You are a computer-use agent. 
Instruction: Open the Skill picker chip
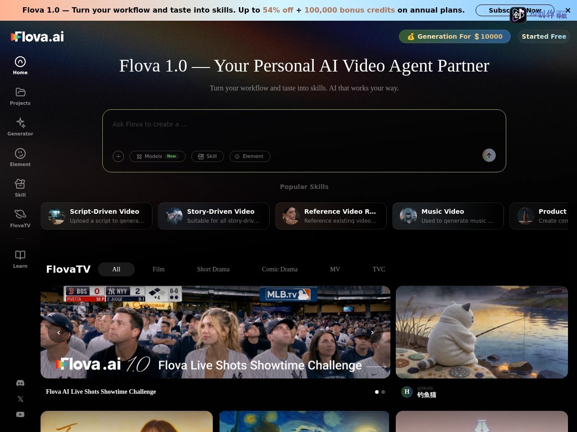207,156
